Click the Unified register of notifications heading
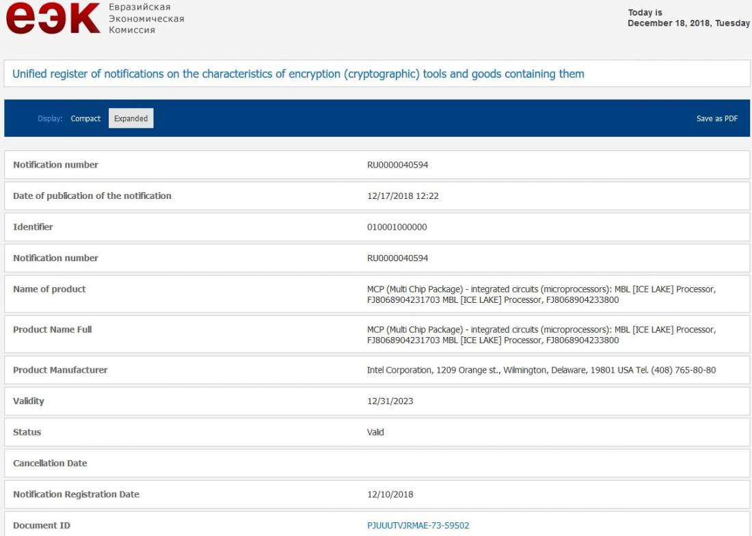752x536 pixels. [298, 74]
